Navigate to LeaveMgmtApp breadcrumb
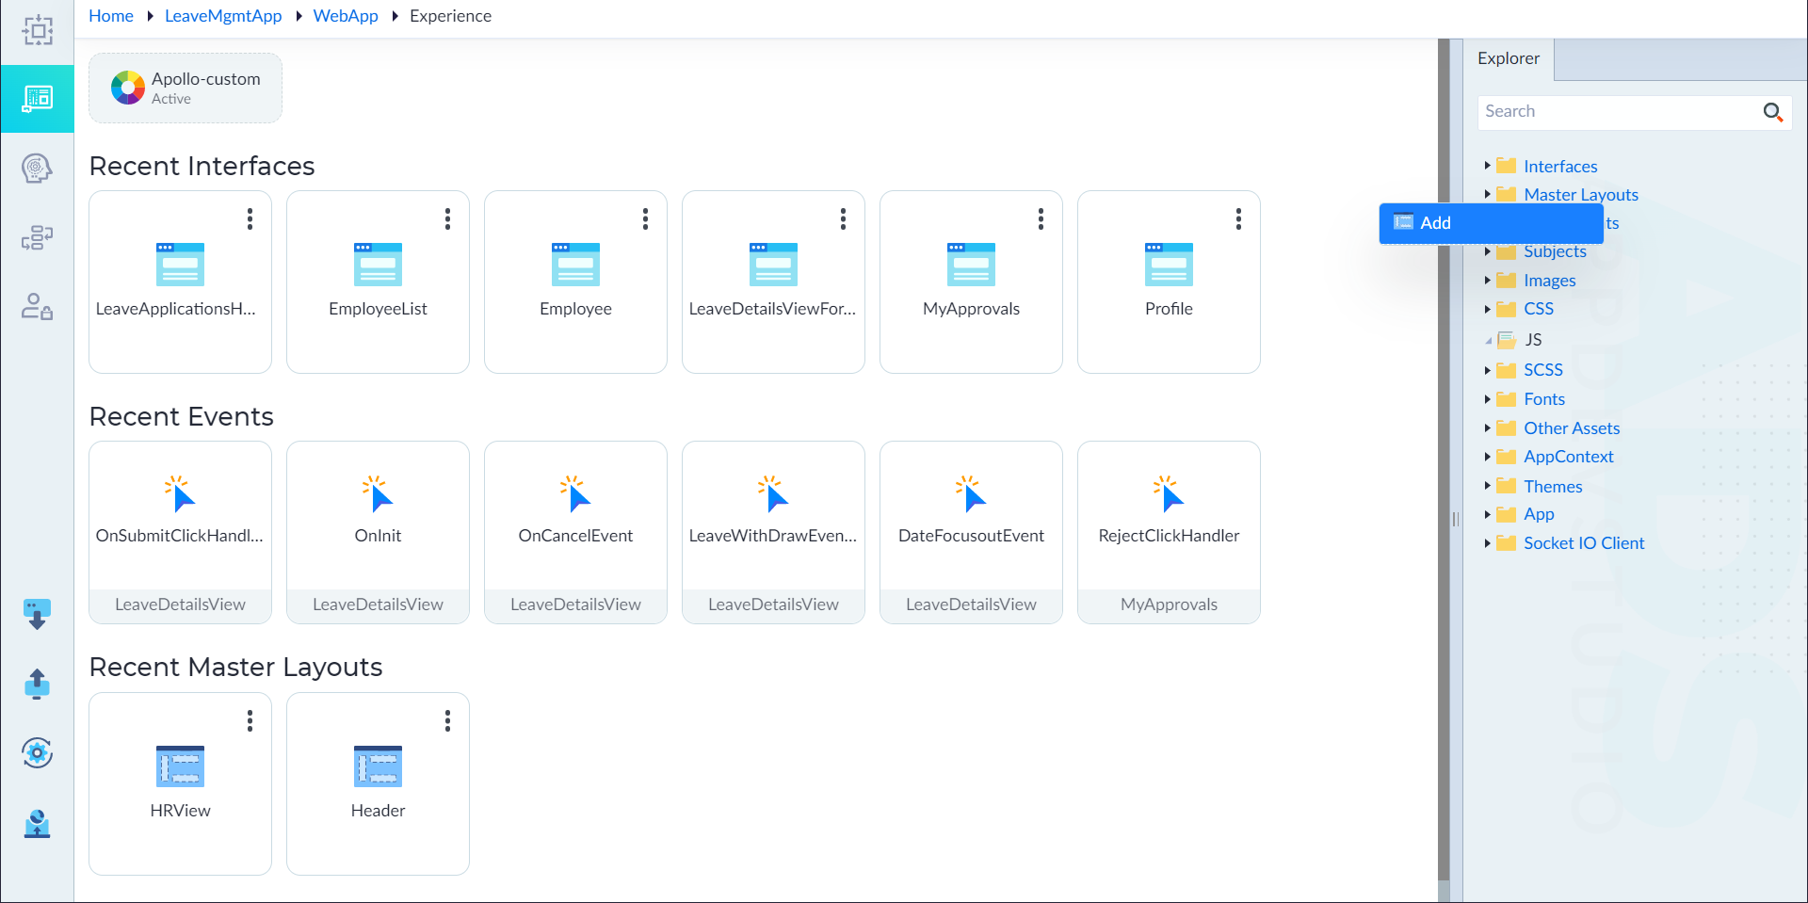The width and height of the screenshot is (1808, 903). pos(223,16)
